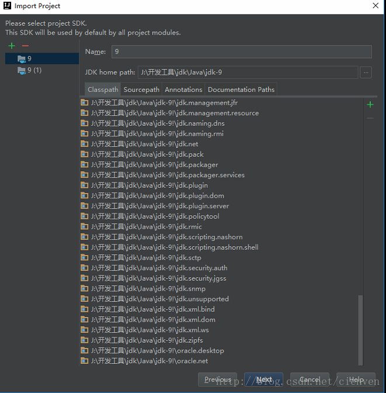Screen dimensions: 386x393
Task: Click the green add SDK plus icon
Action: pos(12,46)
